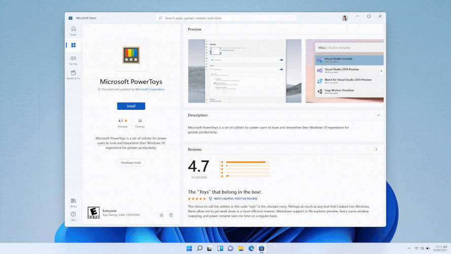Click the five orange stars on review

pos(197,199)
